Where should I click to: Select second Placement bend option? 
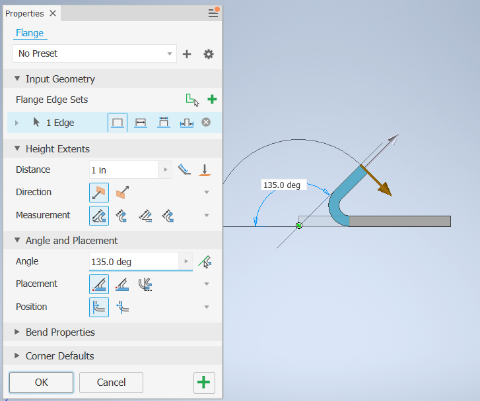click(x=122, y=284)
